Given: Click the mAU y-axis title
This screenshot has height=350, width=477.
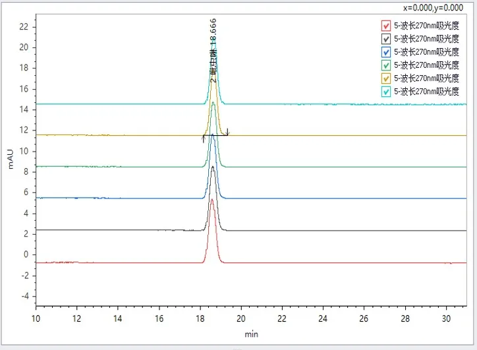Looking at the screenshot, I should [x=10, y=161].
